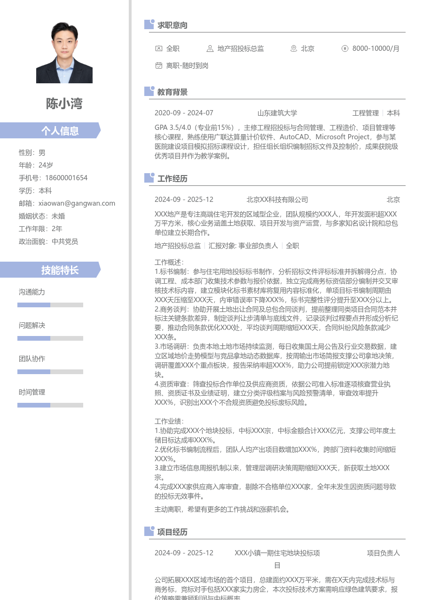Select the phone number 18600001654
Screen dimensions: 423x600
coord(66,178)
